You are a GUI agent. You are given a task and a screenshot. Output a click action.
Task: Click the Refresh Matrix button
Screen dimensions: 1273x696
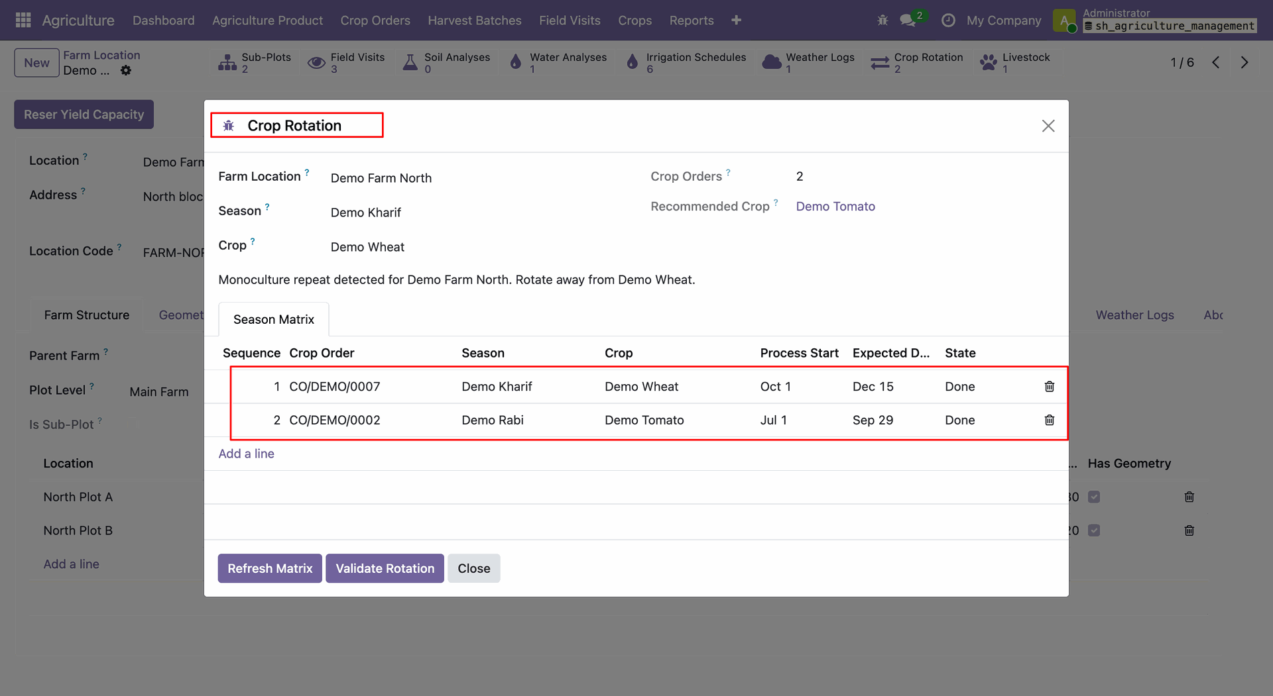[x=270, y=568]
